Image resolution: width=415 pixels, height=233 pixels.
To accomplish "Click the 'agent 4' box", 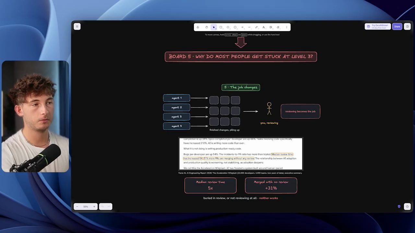I will (x=177, y=126).
